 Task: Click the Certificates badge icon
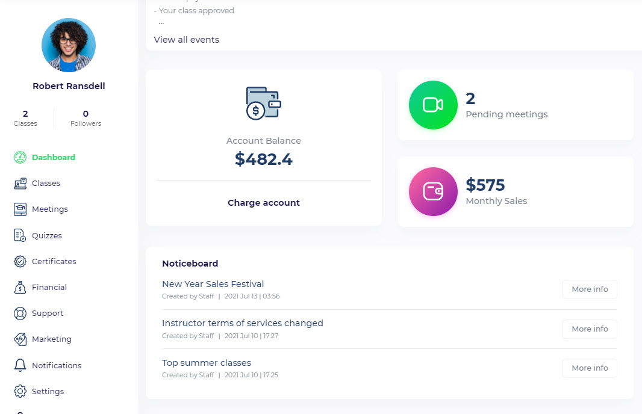[x=20, y=261]
